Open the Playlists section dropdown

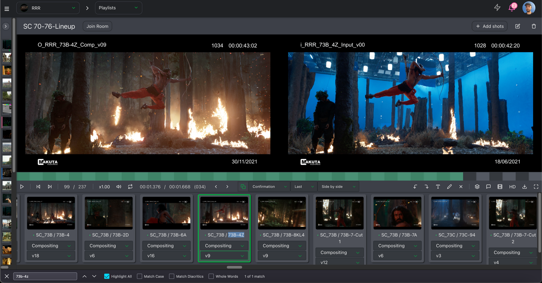[118, 8]
